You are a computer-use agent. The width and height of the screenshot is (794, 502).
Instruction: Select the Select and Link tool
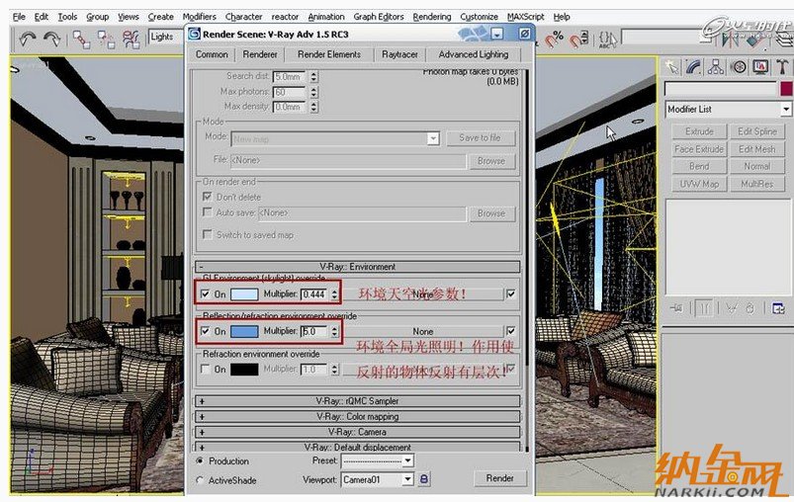81,40
